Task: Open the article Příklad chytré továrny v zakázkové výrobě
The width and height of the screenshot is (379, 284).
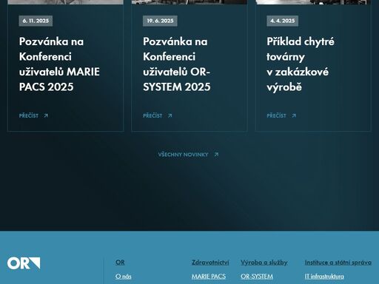Action: 301,64
